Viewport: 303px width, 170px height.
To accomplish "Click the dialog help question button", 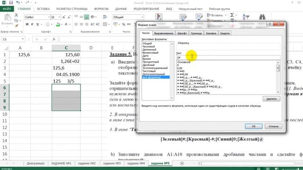I will click(270, 24).
